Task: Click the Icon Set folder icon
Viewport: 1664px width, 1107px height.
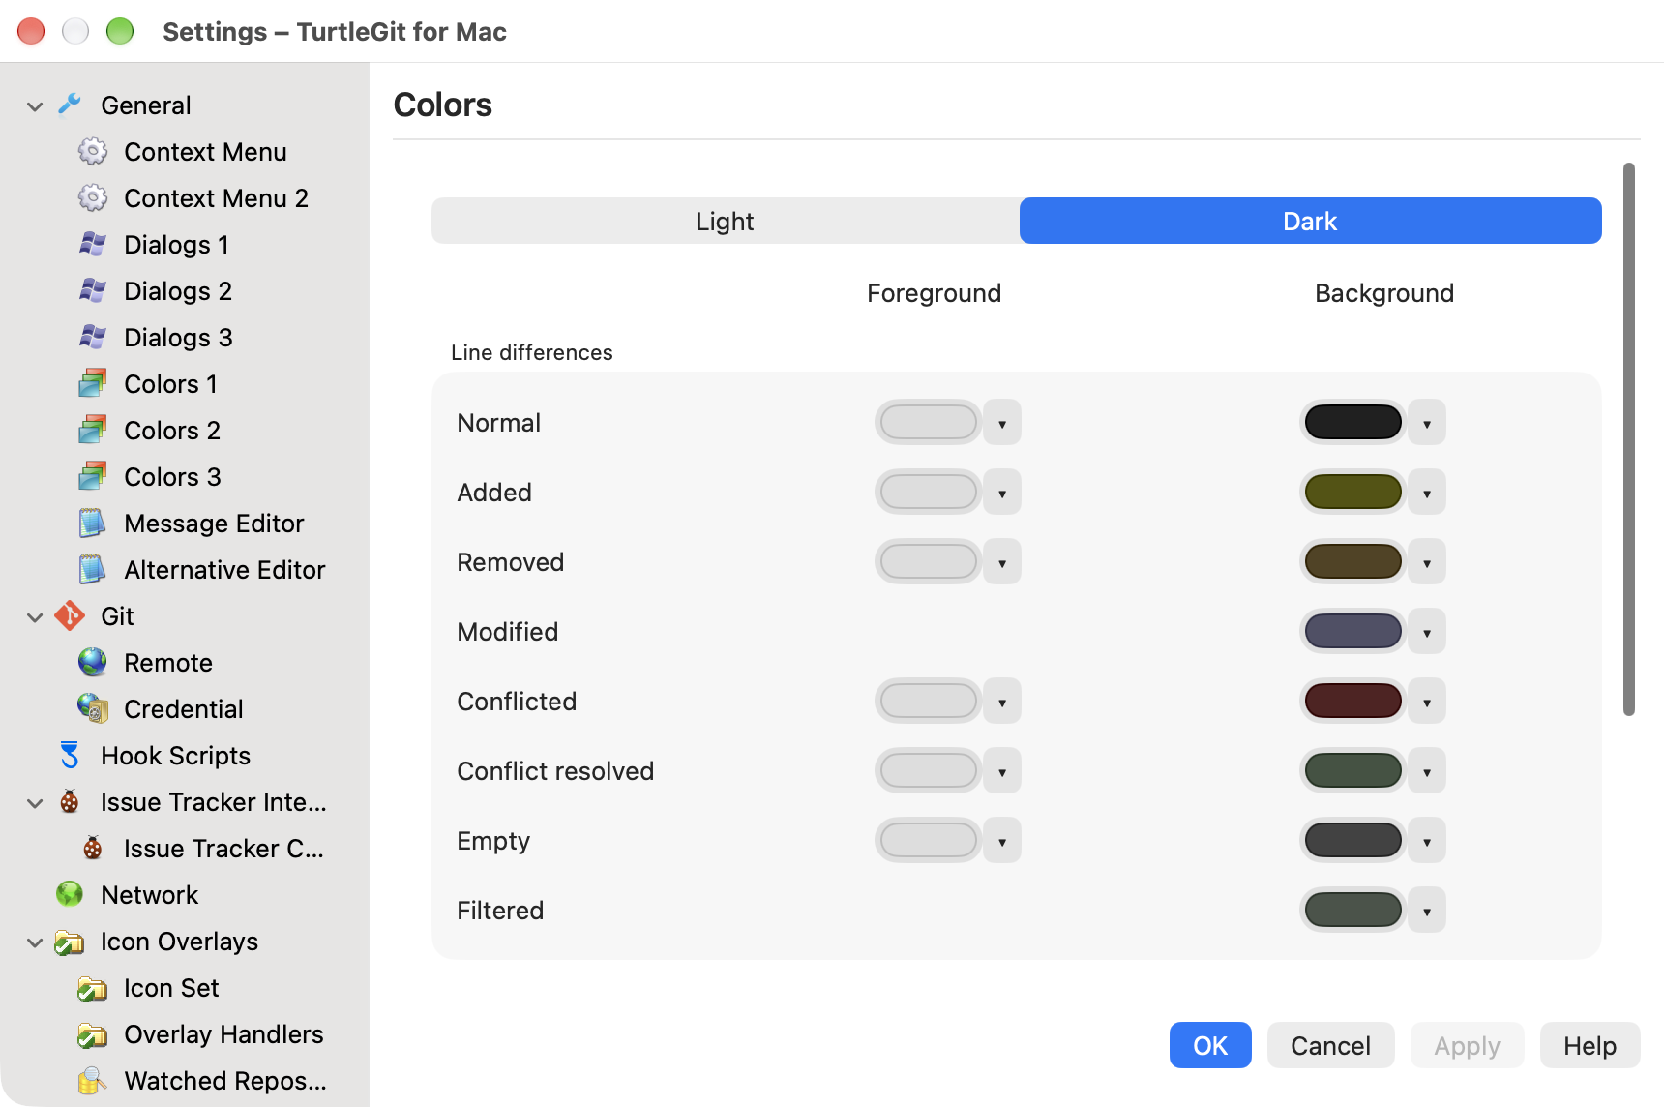Action: point(93,987)
